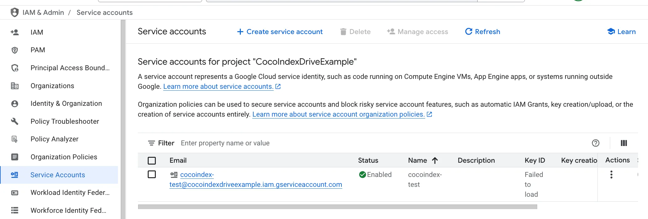Click the IAM add-person icon
This screenshot has width=648, height=219.
tap(15, 32)
